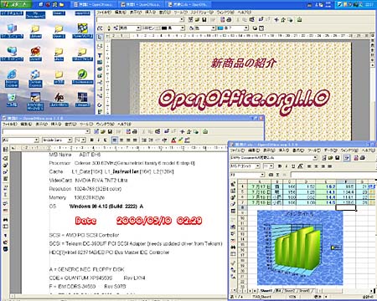377x301 pixels.
Task: Click the Start button on the taskbar
Action: [16, 4]
